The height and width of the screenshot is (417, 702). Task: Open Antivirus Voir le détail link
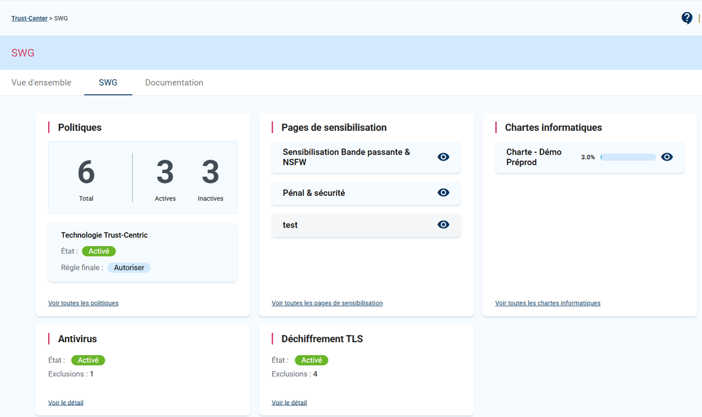(x=66, y=403)
